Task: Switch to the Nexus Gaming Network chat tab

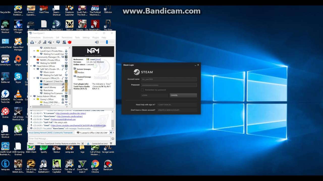Action: [x=51, y=132]
